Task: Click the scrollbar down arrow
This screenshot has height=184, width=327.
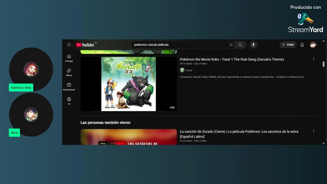Action: [x=324, y=143]
